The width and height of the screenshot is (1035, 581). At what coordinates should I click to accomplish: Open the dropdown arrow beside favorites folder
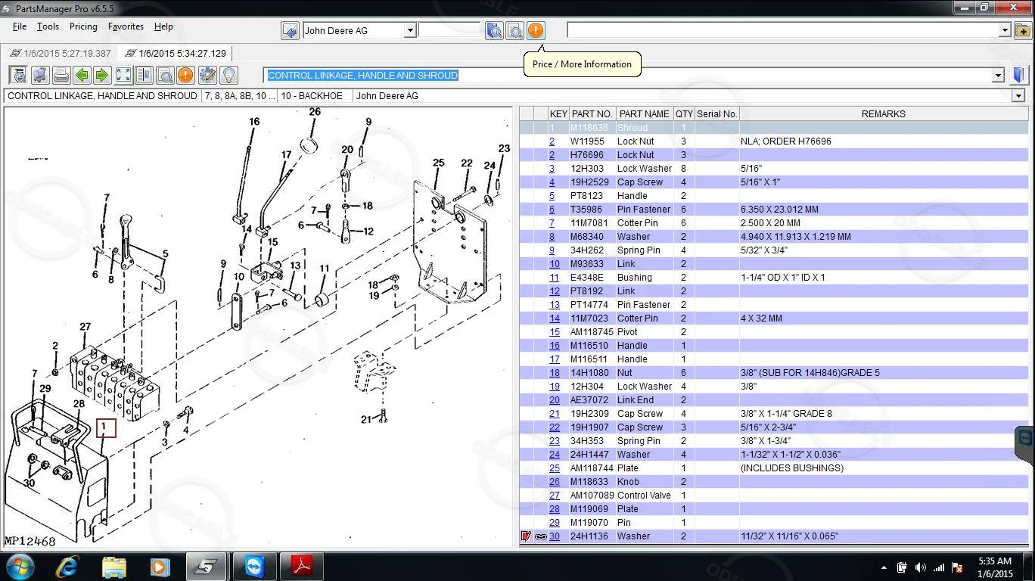tap(1005, 31)
